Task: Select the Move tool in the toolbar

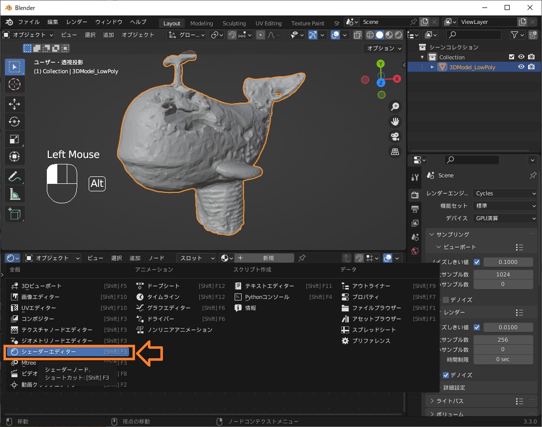Action: click(14, 104)
